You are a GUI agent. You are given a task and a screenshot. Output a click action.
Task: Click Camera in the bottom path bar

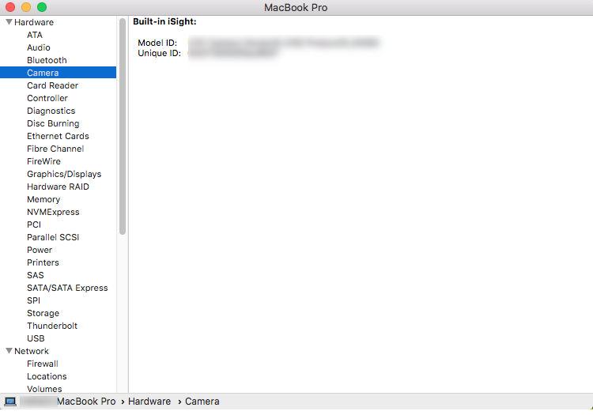(202, 402)
